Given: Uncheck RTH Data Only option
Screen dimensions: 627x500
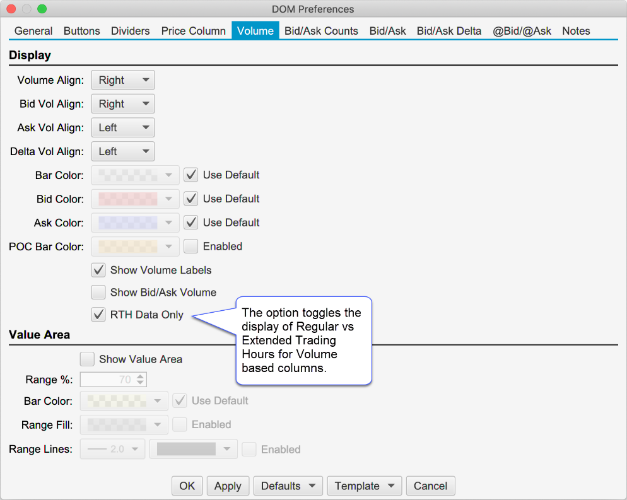Looking at the screenshot, I should click(98, 315).
